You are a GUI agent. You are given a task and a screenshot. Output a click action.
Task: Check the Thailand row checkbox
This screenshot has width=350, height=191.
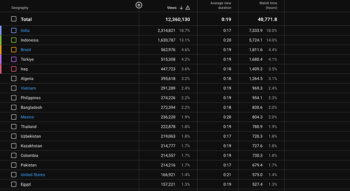[x=14, y=126]
